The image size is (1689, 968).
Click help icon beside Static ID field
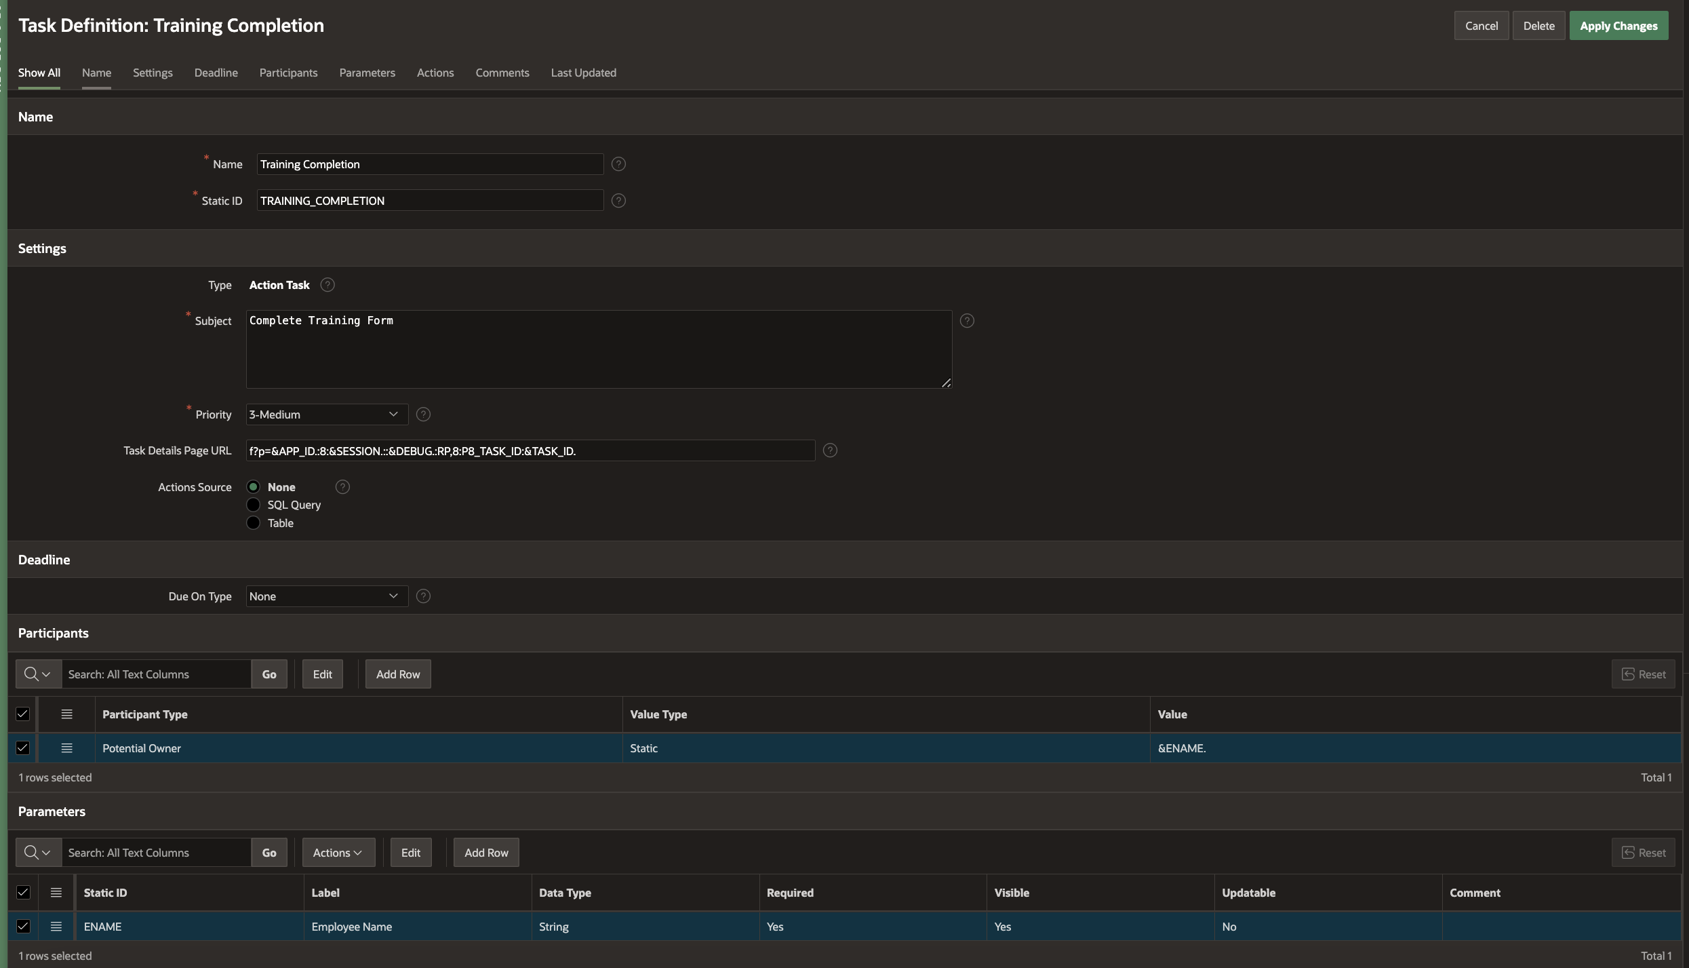(x=618, y=201)
